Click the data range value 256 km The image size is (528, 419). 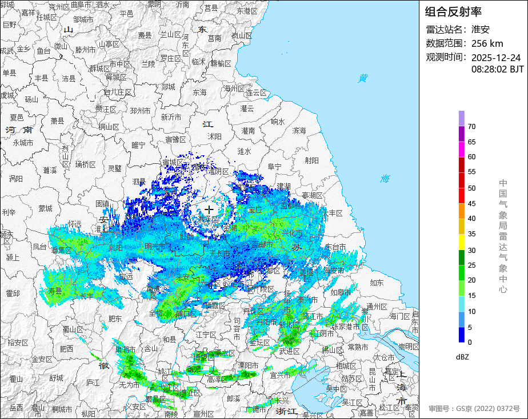pos(487,43)
